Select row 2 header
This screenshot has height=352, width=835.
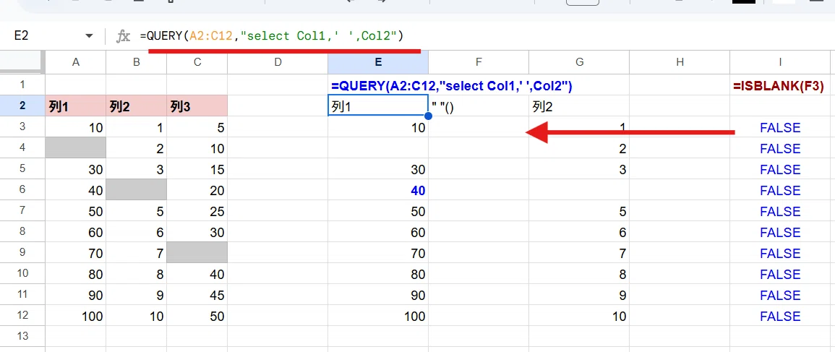[22, 106]
